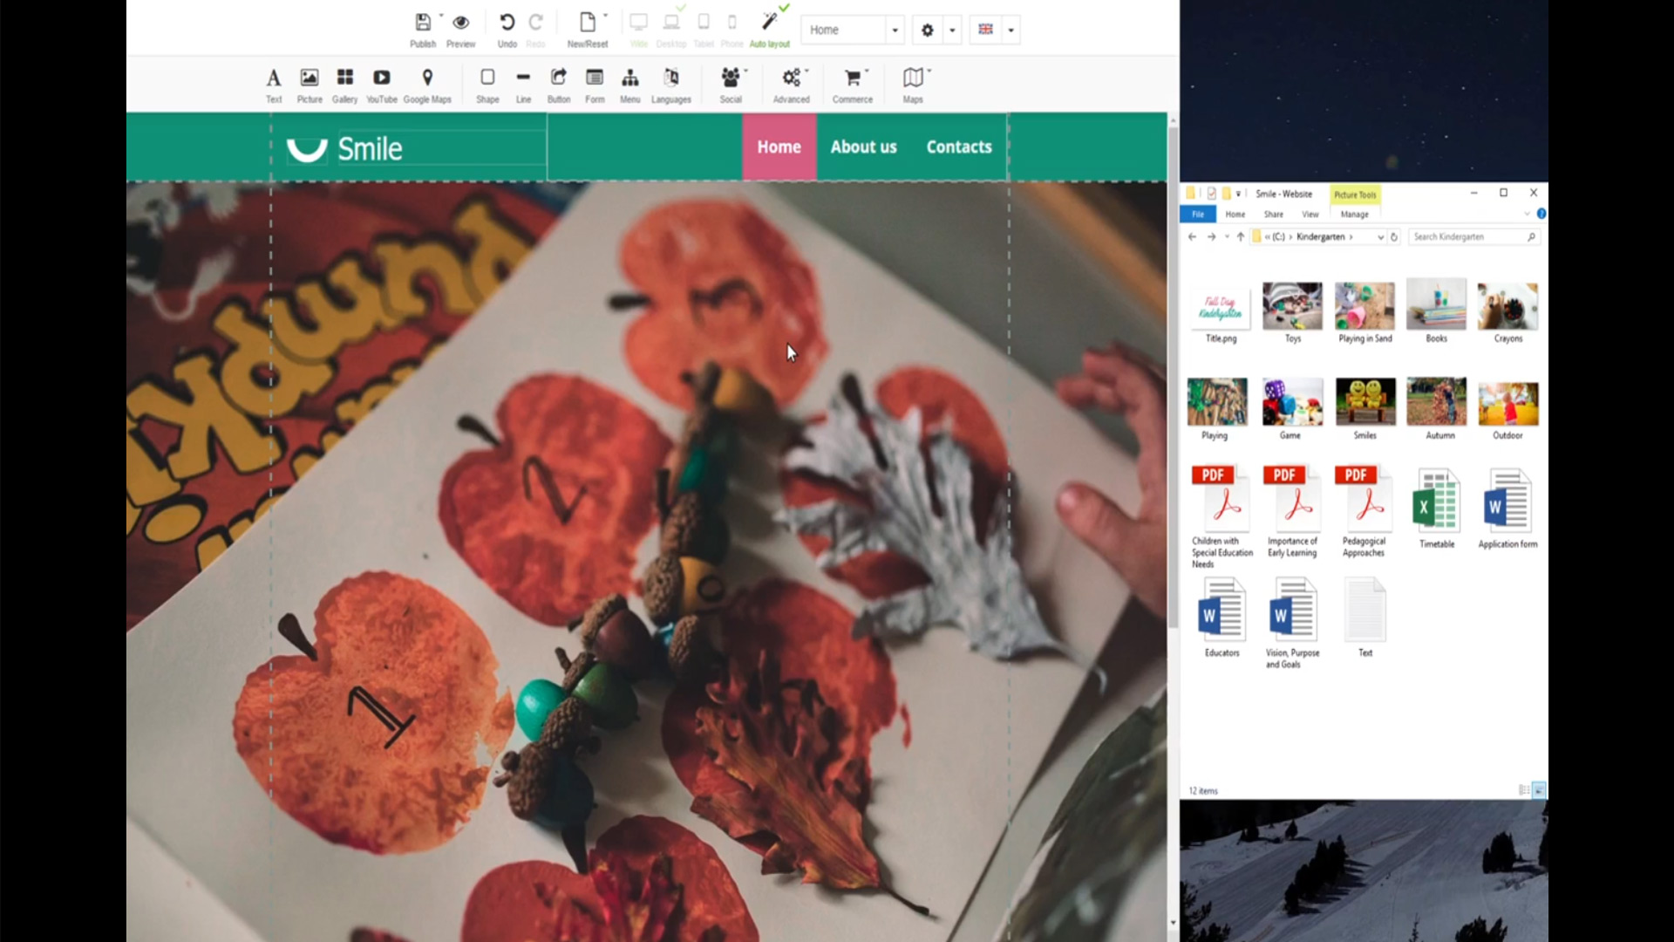Select the Line tool
Image resolution: width=1674 pixels, height=942 pixels.
(523, 85)
